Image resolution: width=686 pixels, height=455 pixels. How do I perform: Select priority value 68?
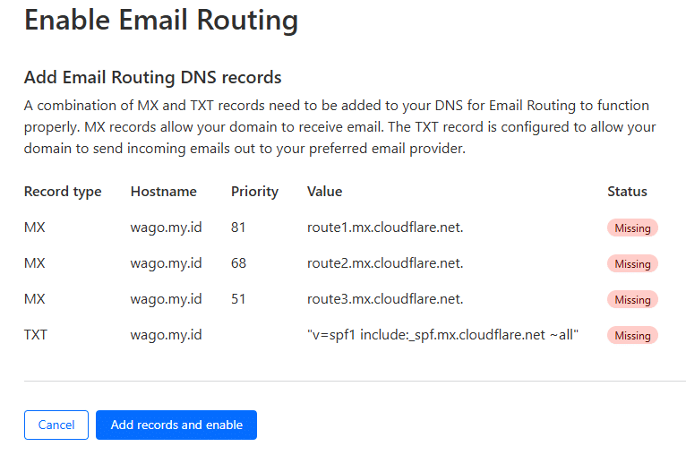point(238,263)
